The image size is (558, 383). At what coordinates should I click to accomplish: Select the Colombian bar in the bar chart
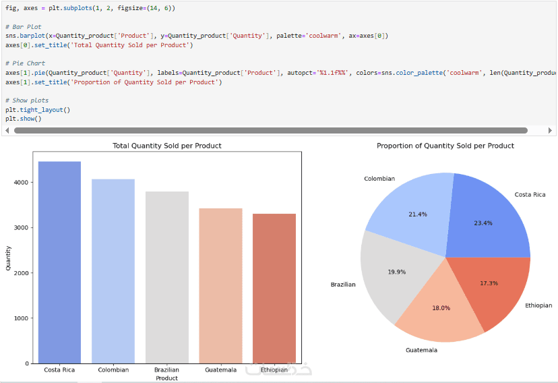(113, 270)
